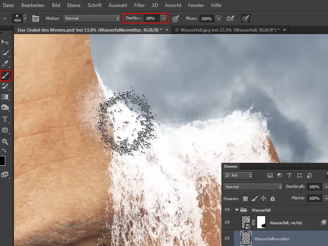Image resolution: width=328 pixels, height=246 pixels.
Task: Open the Filter menu
Action: (x=139, y=5)
